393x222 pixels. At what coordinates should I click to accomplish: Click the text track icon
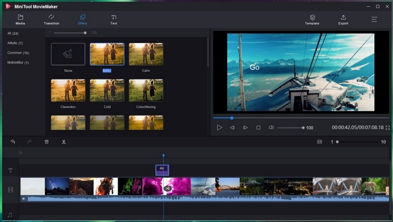click(10, 171)
